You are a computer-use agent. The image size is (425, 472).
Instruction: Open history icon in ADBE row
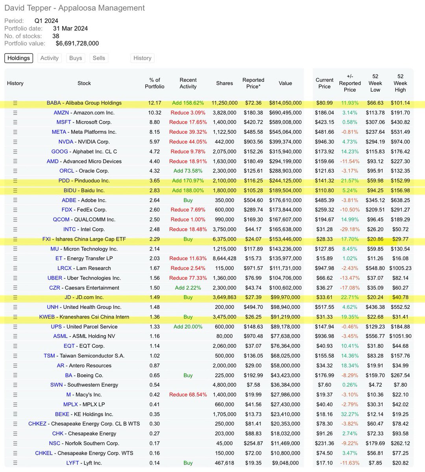(x=15, y=200)
